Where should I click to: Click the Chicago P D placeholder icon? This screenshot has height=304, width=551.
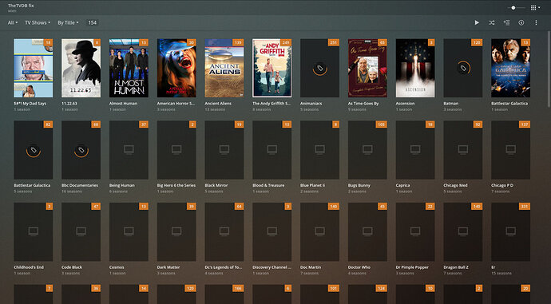510,149
